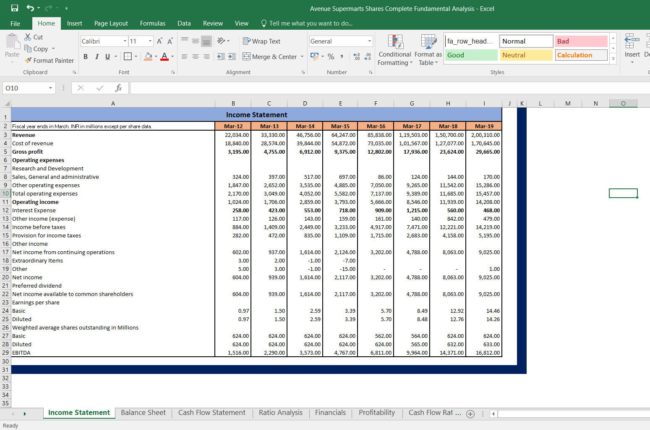Click the Fill Color bucket icon

click(x=148, y=56)
